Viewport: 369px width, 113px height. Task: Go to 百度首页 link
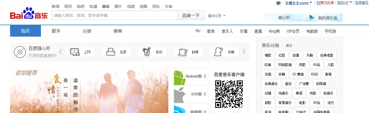(362, 3)
